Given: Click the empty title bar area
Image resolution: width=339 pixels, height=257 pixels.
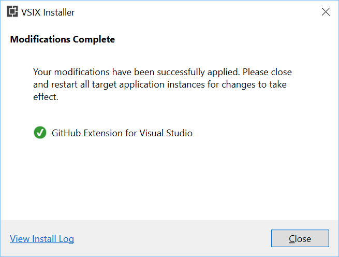Looking at the screenshot, I should [x=195, y=12].
